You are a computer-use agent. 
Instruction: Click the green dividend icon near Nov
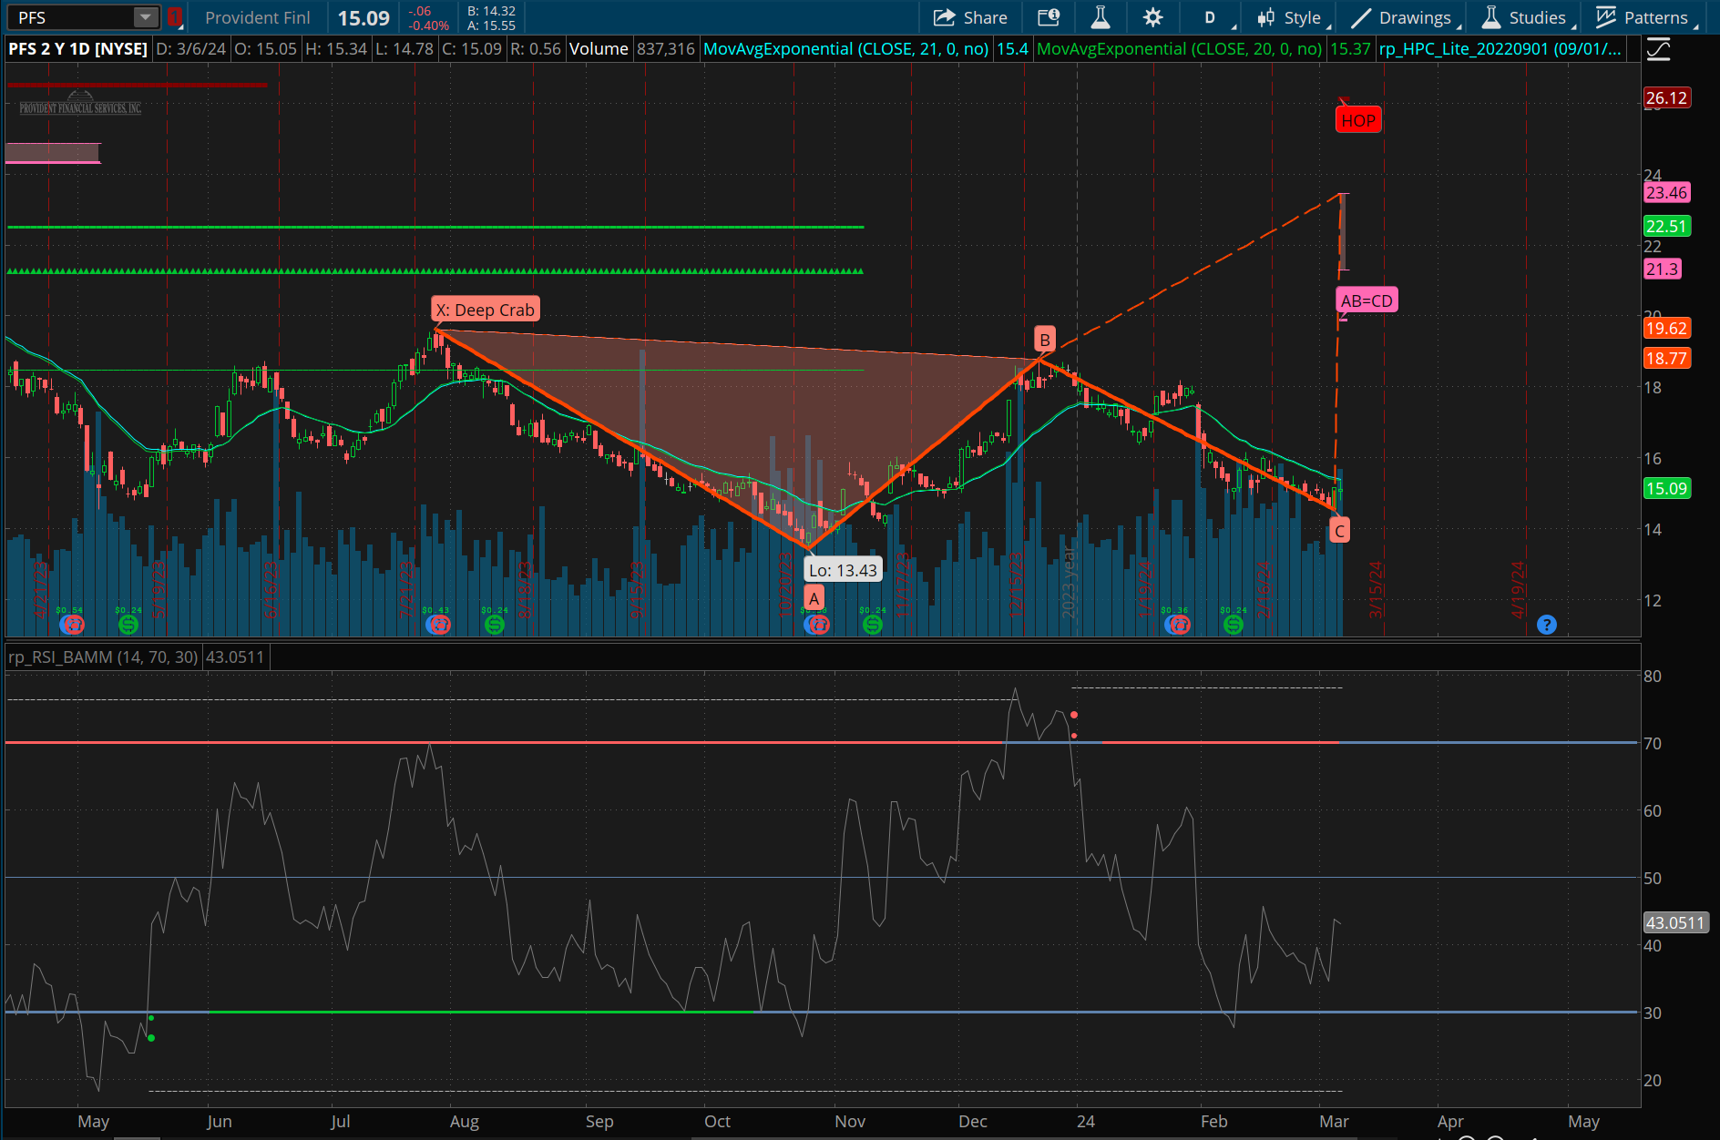(873, 625)
